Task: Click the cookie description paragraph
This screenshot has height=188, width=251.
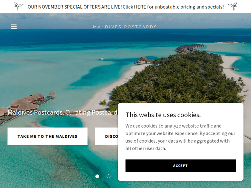Action: tap(180, 137)
